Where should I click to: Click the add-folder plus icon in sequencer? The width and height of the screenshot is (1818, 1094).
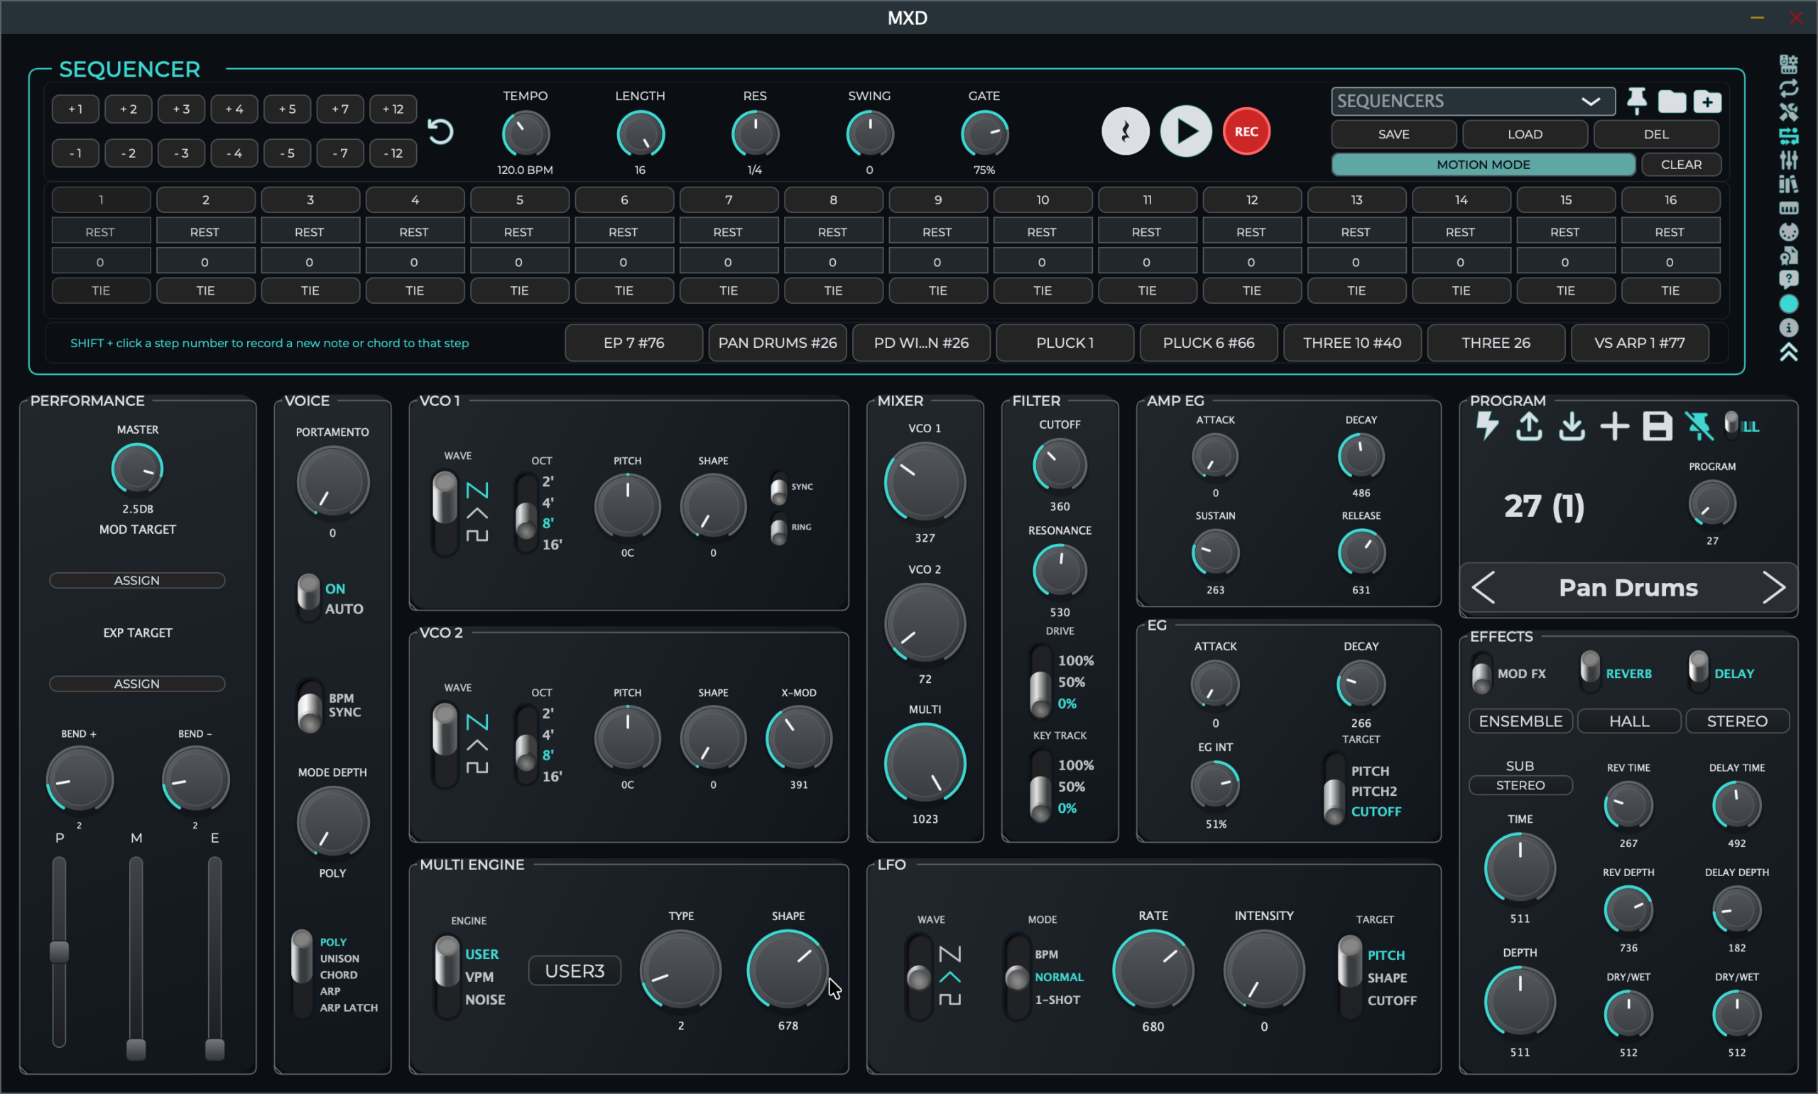pos(1707,101)
